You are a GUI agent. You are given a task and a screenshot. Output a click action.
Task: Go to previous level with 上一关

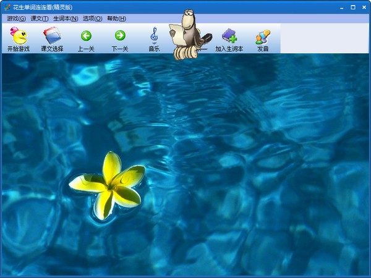86,38
